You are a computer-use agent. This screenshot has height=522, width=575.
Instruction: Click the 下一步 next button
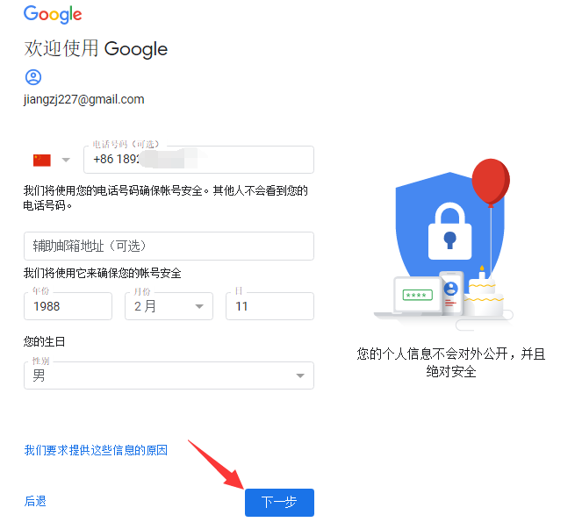coord(279,502)
